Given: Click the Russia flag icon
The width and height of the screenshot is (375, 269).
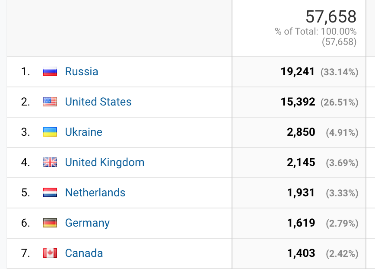Looking at the screenshot, I should point(50,72).
